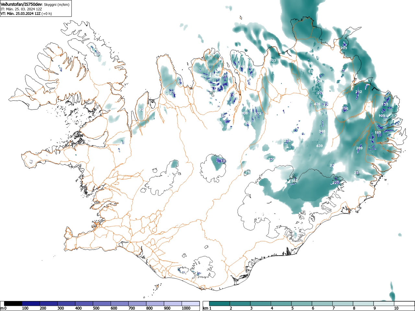This screenshot has height=311, width=415.
Task: Click the 'km' unit label of the kilometer legend
Action: [x=205, y=308]
